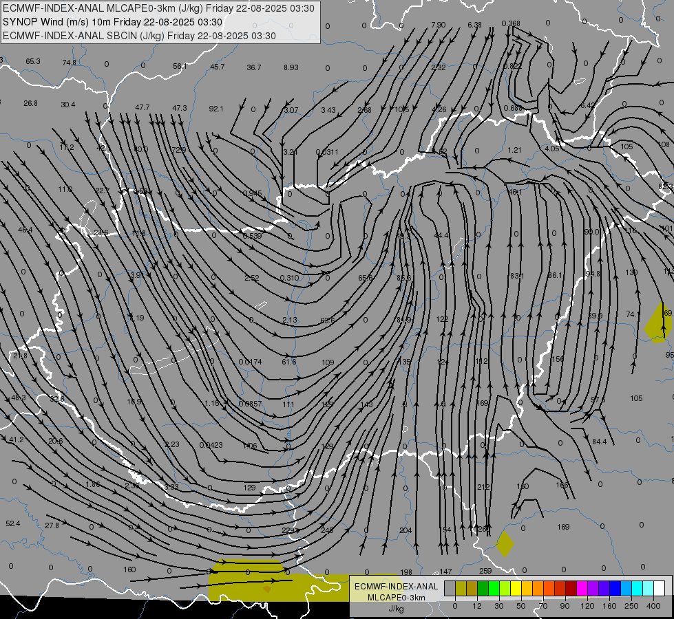674x619 pixels.
Task: Select the map value '0.539'
Action: tap(253, 236)
